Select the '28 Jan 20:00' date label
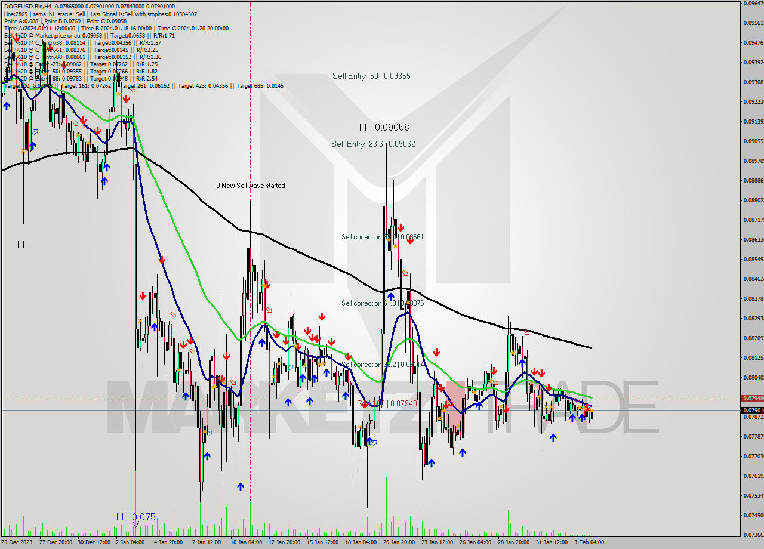Image resolution: width=764 pixels, height=549 pixels. coord(515,542)
